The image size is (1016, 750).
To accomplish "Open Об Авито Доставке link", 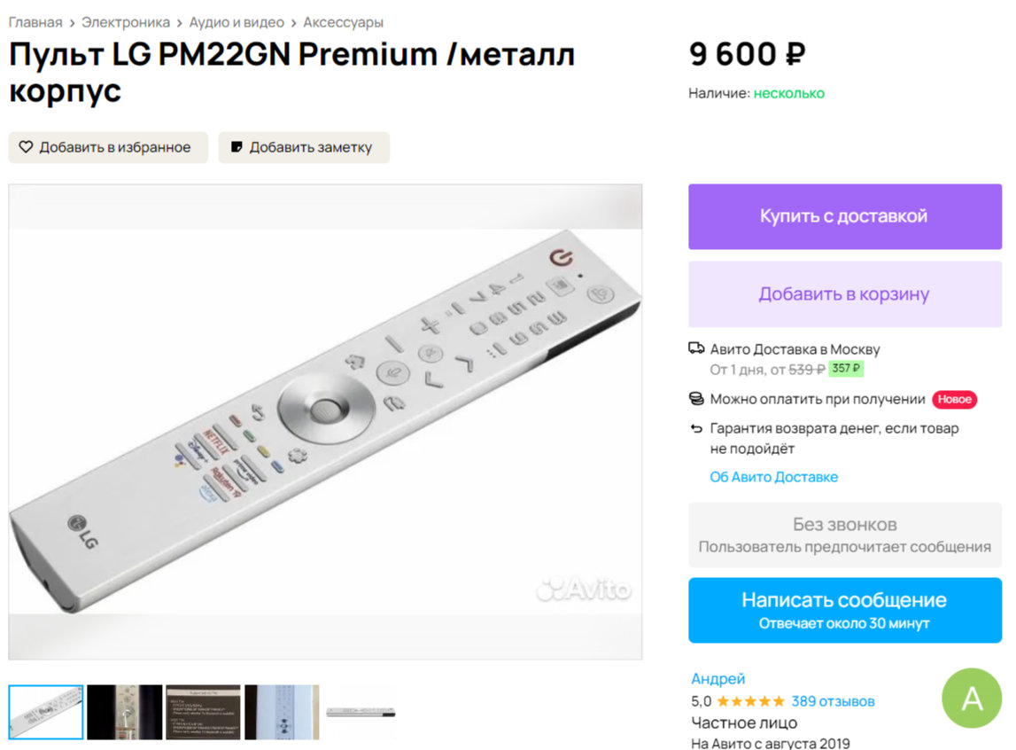I will click(x=773, y=477).
